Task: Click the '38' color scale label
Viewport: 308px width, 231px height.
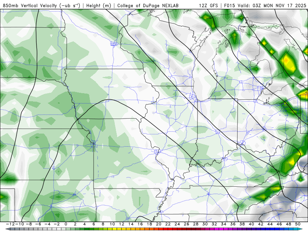Action: click(242, 224)
